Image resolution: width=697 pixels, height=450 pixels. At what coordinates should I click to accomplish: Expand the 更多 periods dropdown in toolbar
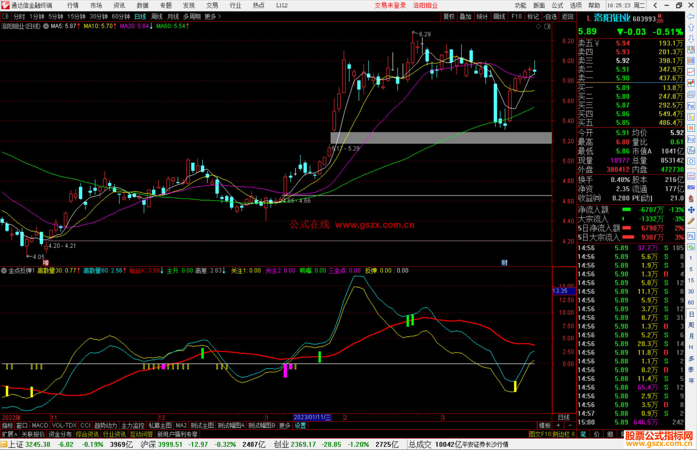coord(213,16)
